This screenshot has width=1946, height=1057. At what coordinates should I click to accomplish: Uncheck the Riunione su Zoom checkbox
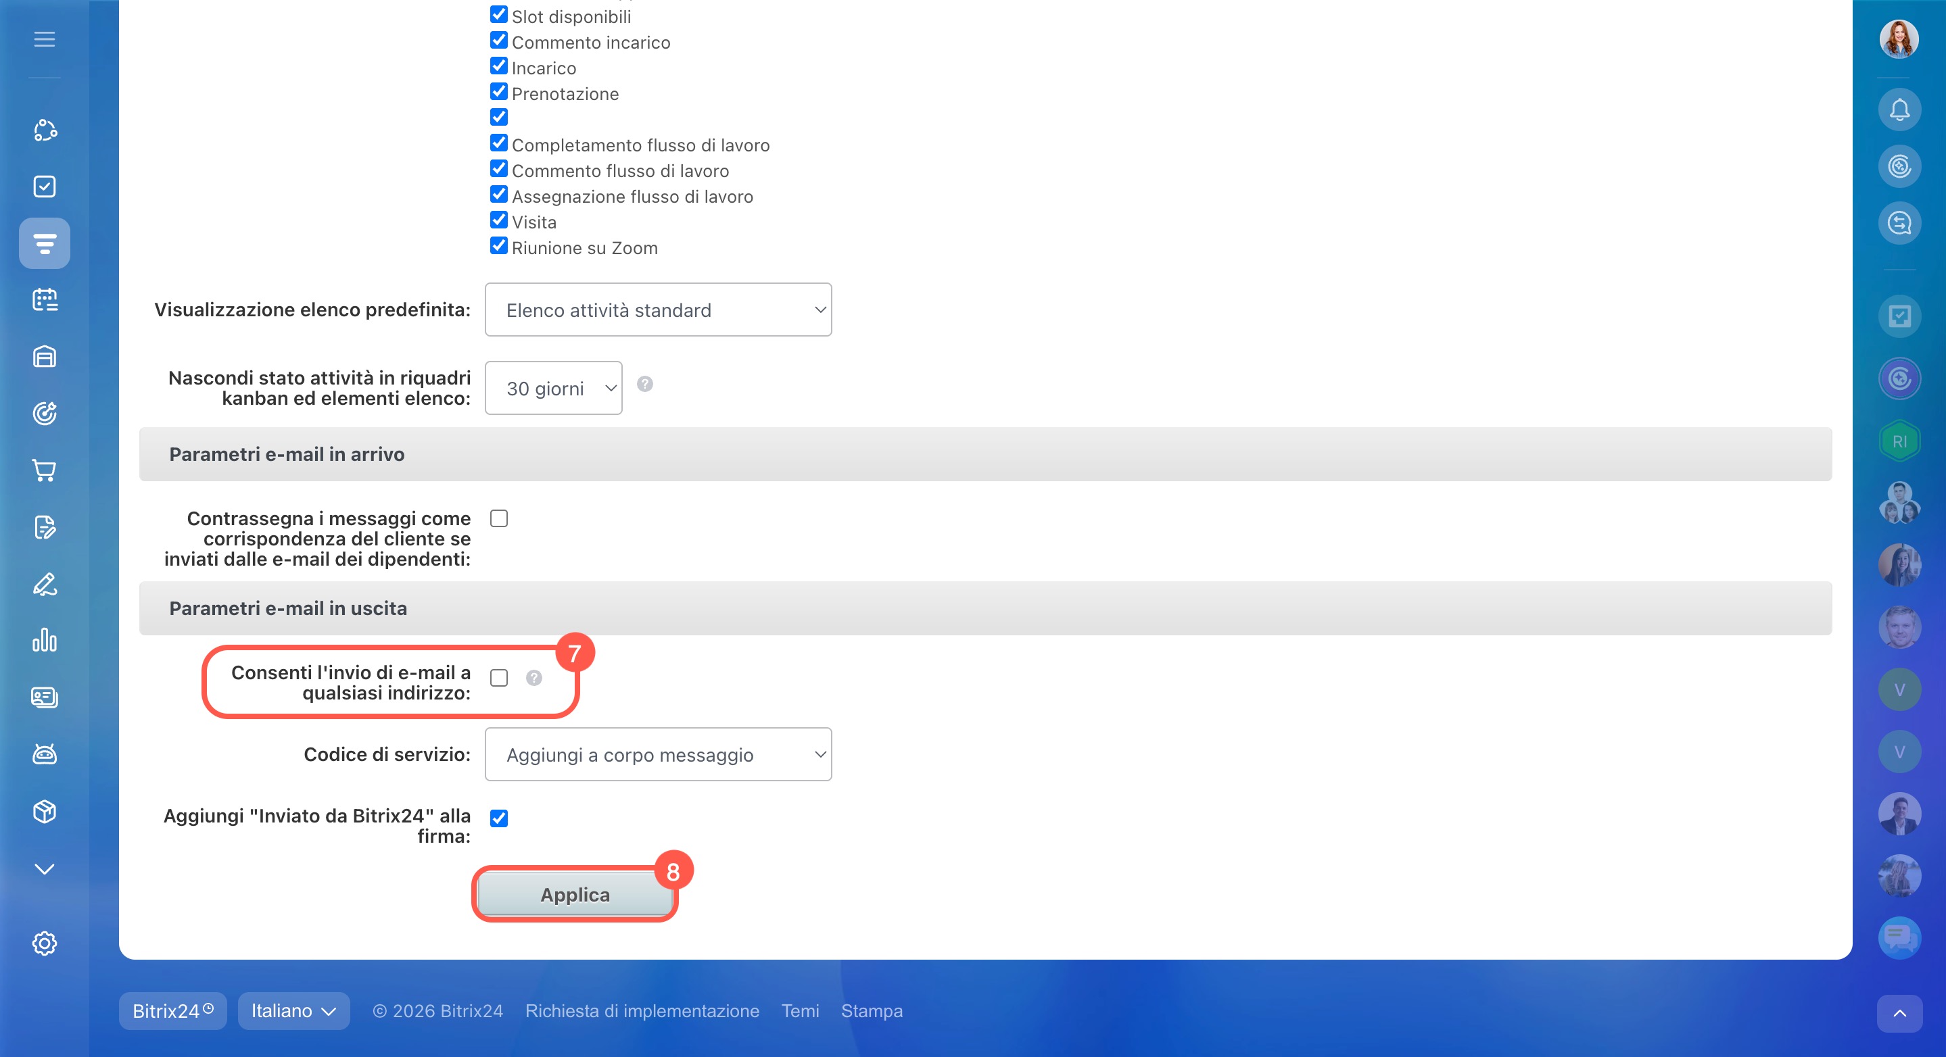[498, 246]
